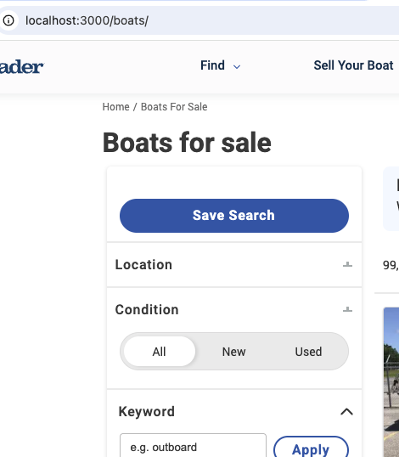Collapse the Keyword section with its chevron
Screen dimensions: 399x457
coord(346,412)
